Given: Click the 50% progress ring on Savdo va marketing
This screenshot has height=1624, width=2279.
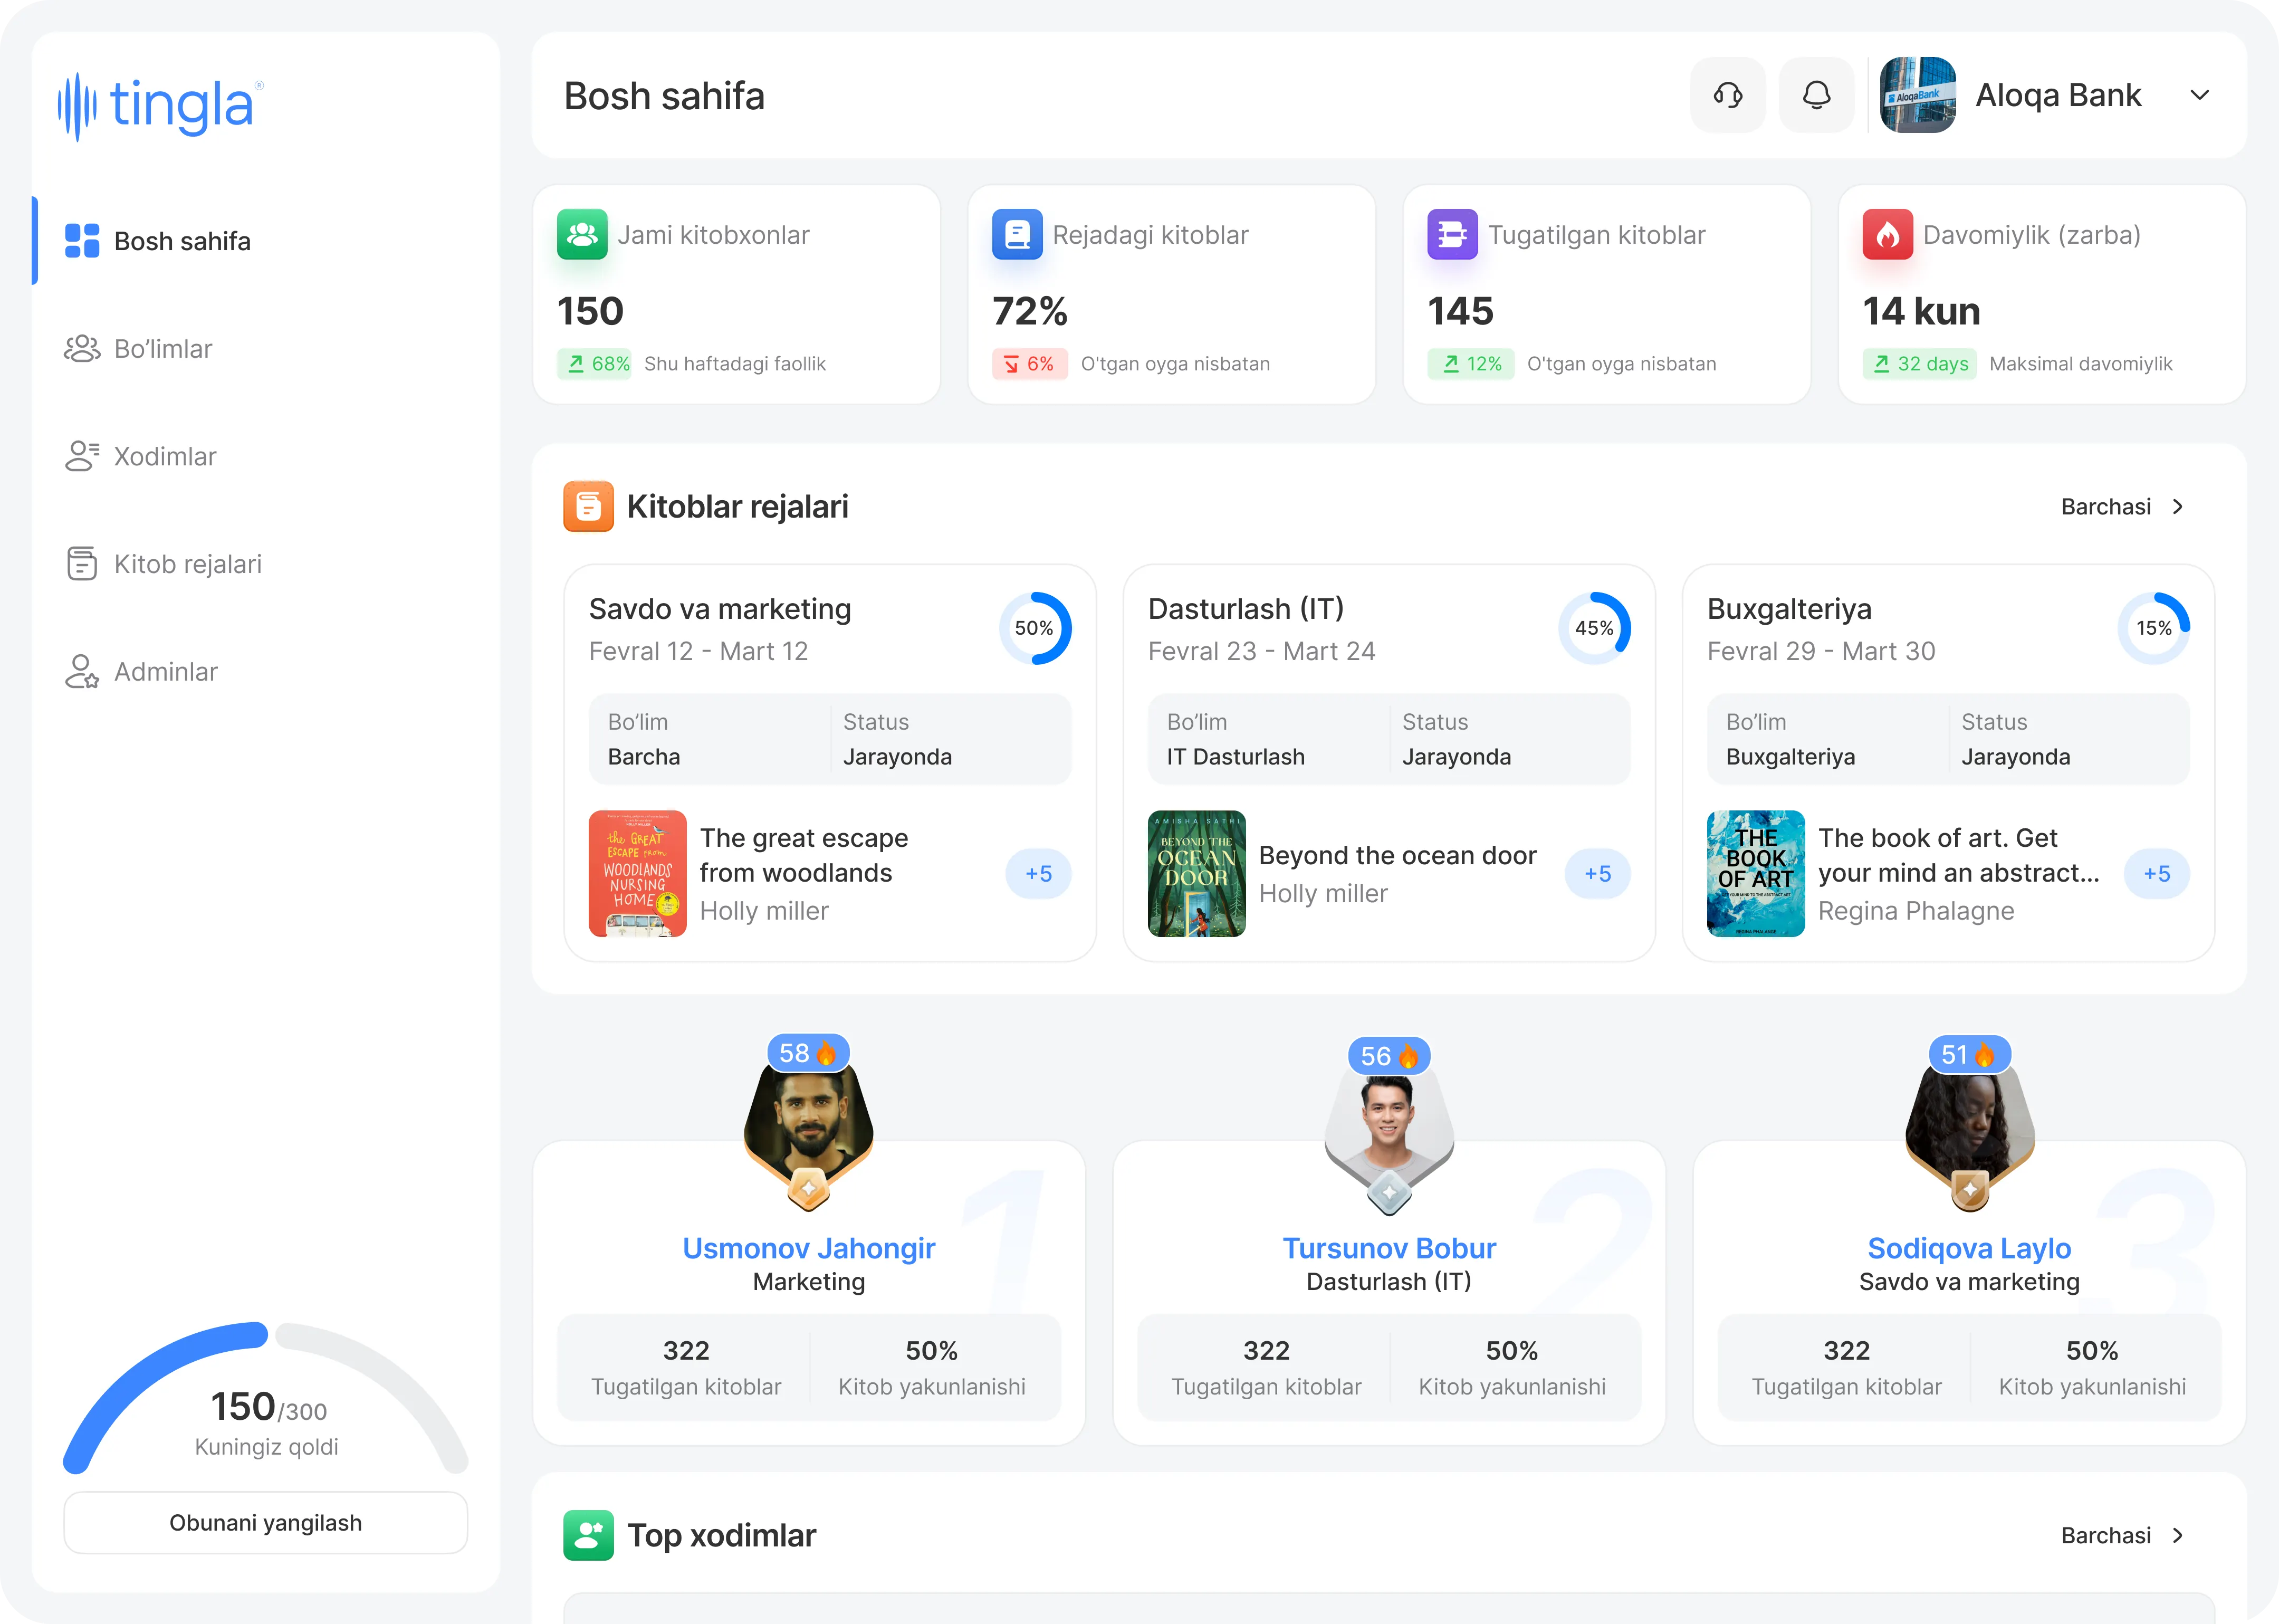Looking at the screenshot, I should pyautogui.click(x=1035, y=628).
